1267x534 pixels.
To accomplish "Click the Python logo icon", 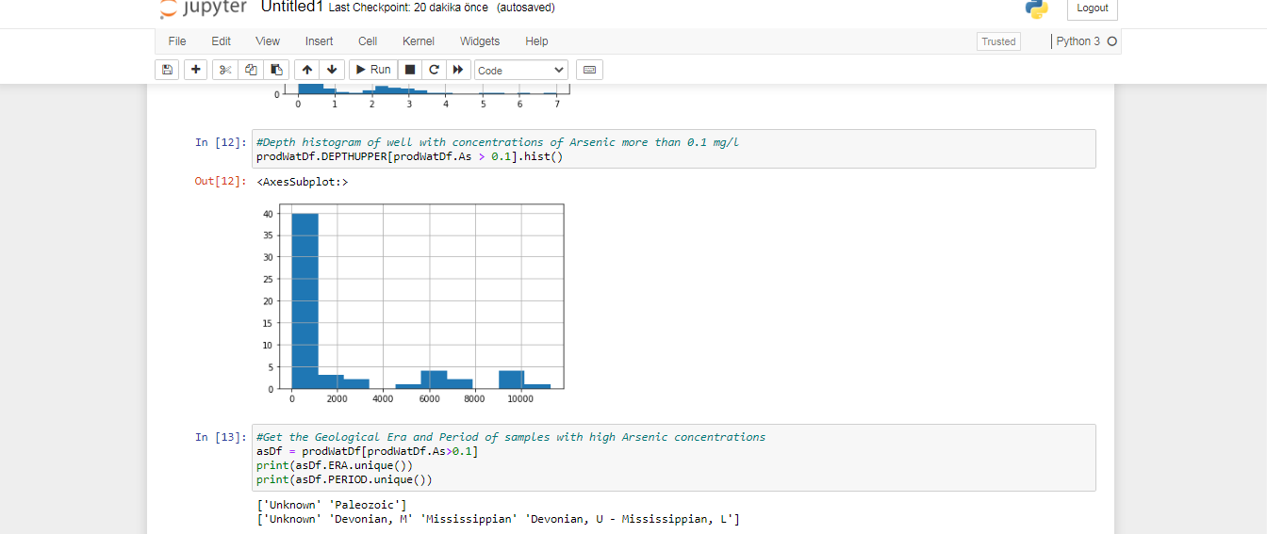I will click(1037, 8).
